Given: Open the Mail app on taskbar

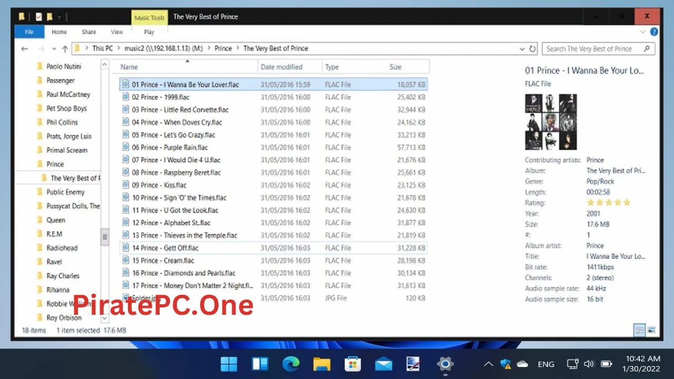Looking at the screenshot, I should tap(383, 364).
